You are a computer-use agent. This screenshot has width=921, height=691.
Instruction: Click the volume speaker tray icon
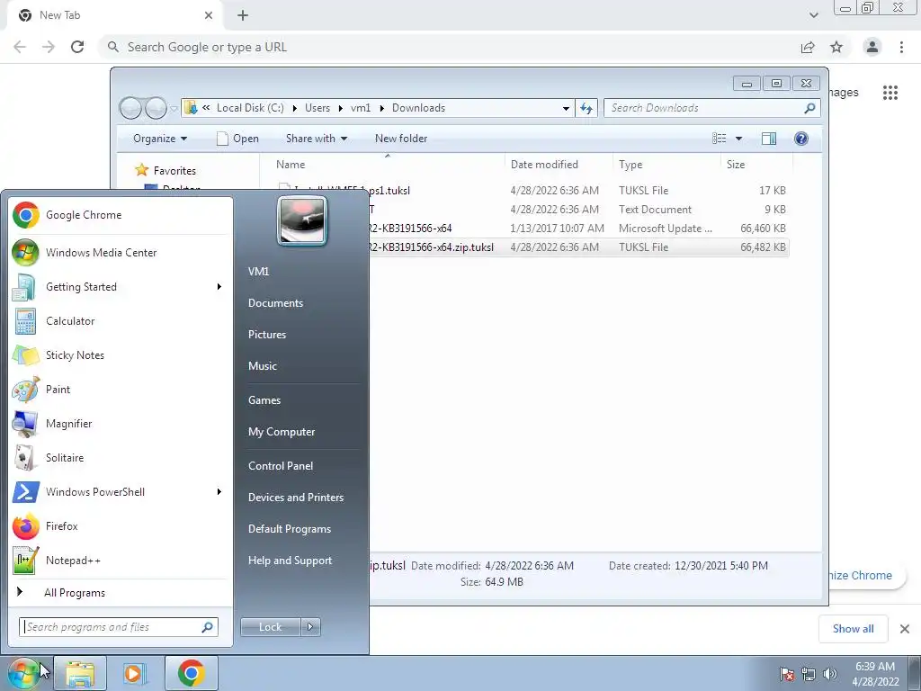829,674
